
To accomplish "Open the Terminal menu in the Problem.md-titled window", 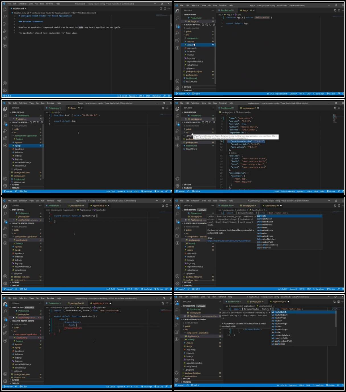I will coord(50,4).
